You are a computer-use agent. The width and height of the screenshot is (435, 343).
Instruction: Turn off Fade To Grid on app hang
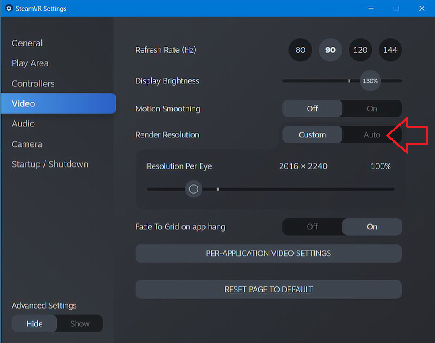313,227
